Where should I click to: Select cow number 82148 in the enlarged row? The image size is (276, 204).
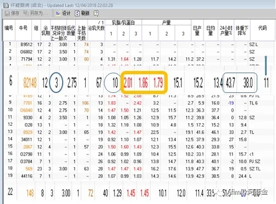point(30,82)
